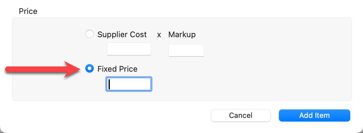
Task: Click the "Markup" label text
Action: tap(182, 34)
